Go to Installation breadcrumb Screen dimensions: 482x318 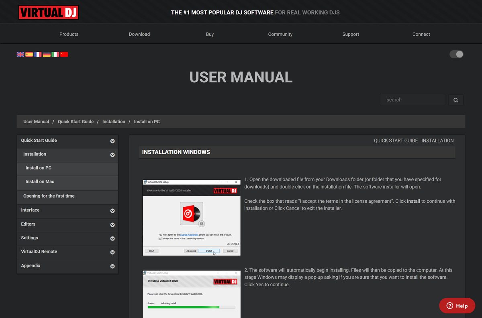[x=114, y=122]
